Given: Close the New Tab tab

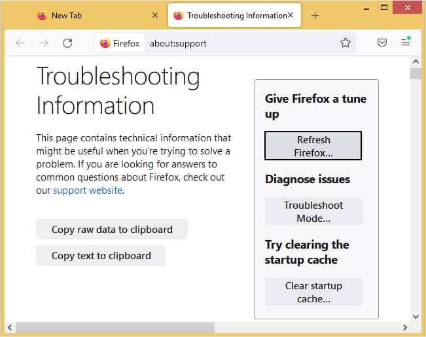Looking at the screenshot, I should [x=155, y=15].
